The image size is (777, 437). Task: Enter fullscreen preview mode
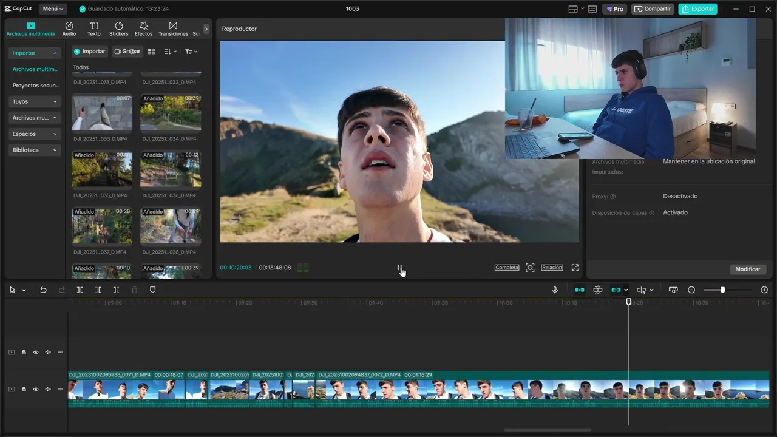575,268
